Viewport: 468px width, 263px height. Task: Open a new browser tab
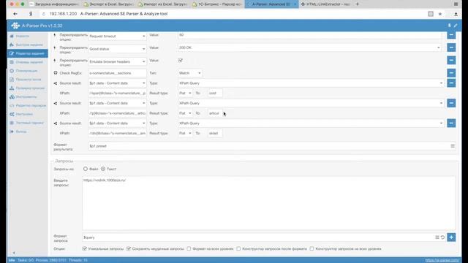point(358,4)
